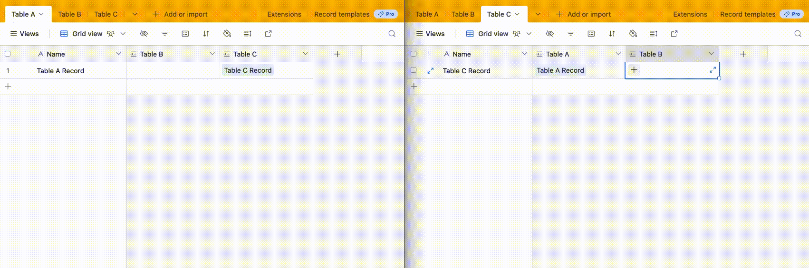Image resolution: width=809 pixels, height=268 pixels.
Task: Open Name field dropdown in left pane
Action: click(118, 54)
